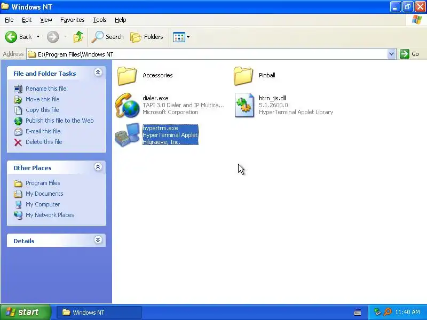Screen dimensions: 427x320
Task: Click the Rename this file icon
Action: 18,89
